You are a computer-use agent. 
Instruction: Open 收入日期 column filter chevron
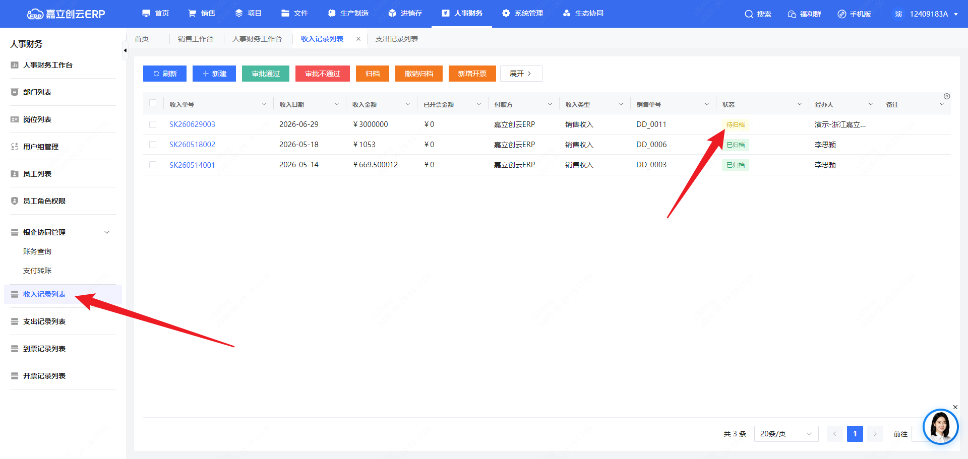click(x=337, y=104)
